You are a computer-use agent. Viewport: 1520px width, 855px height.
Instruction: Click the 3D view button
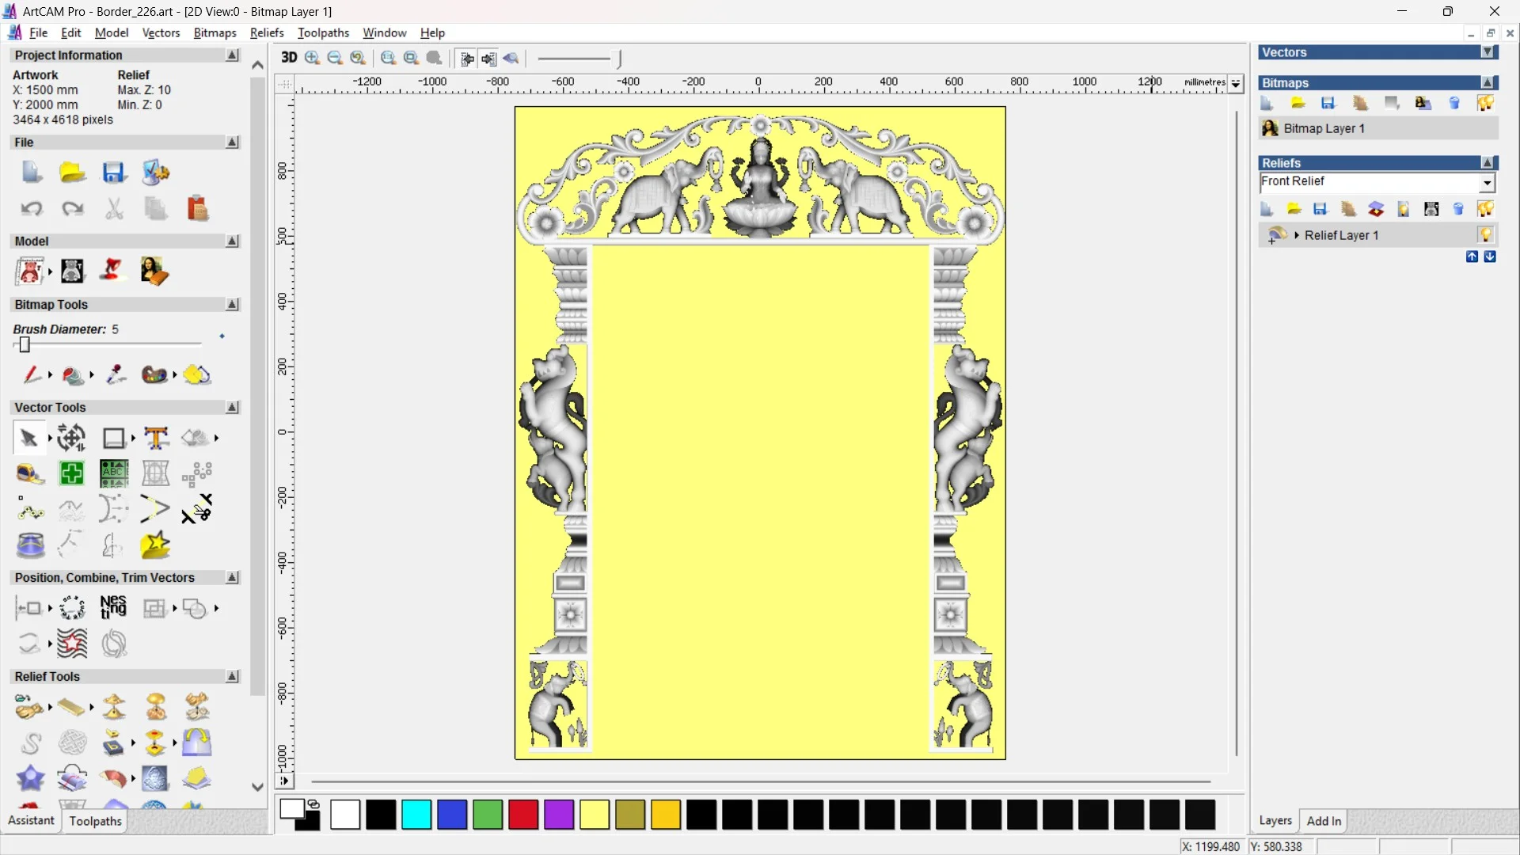(289, 58)
